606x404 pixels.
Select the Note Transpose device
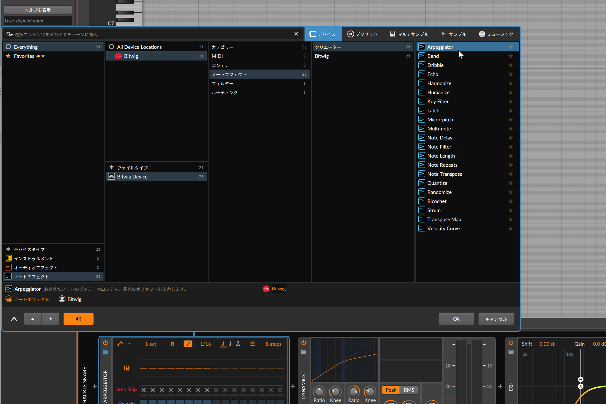click(468, 174)
